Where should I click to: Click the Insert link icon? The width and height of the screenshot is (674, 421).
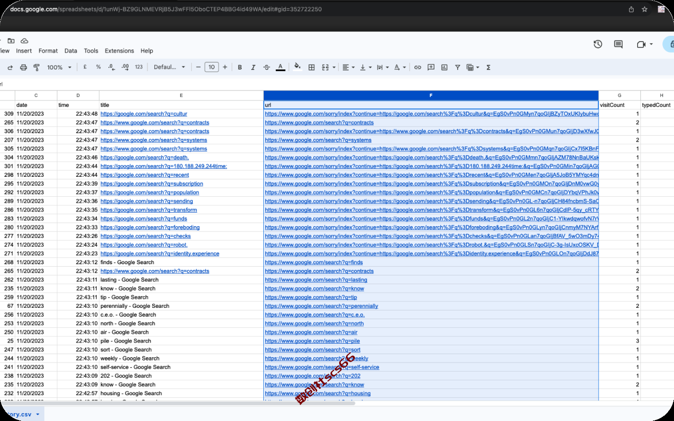click(x=418, y=67)
